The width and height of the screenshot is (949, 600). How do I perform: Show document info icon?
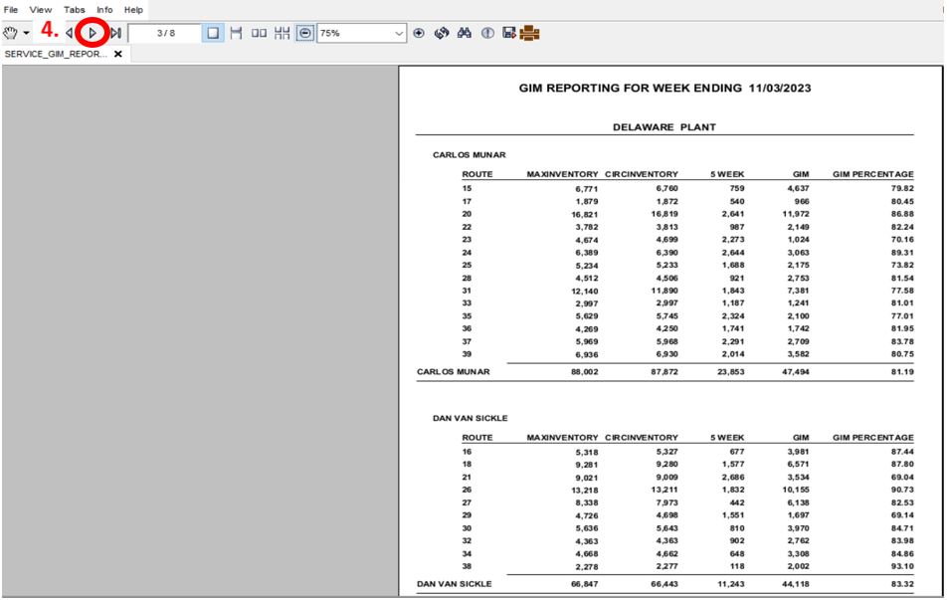[x=487, y=33]
